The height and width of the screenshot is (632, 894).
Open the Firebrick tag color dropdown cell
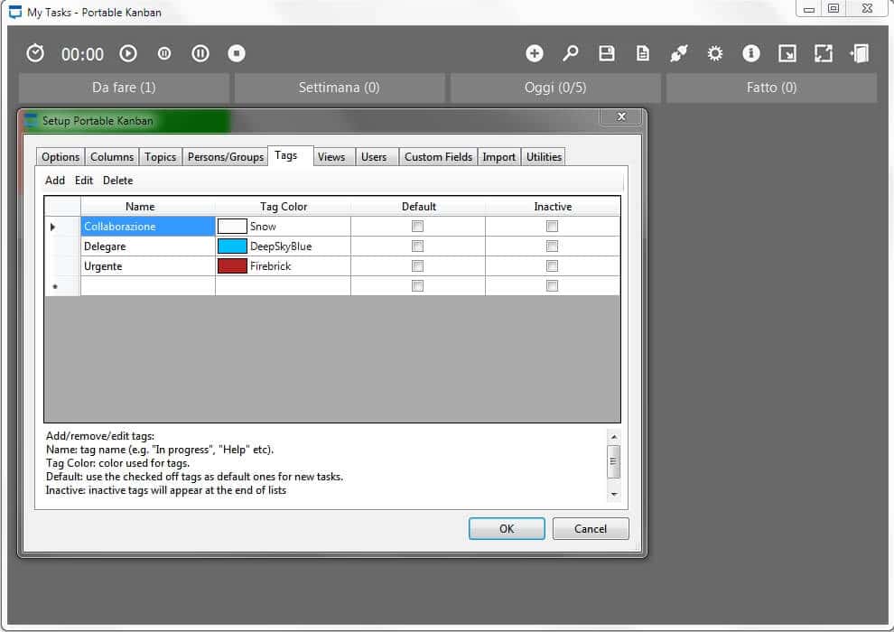point(283,266)
